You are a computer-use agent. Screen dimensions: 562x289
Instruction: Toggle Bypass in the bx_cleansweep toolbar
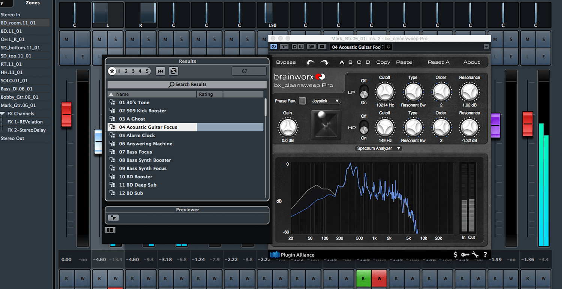pyautogui.click(x=286, y=62)
